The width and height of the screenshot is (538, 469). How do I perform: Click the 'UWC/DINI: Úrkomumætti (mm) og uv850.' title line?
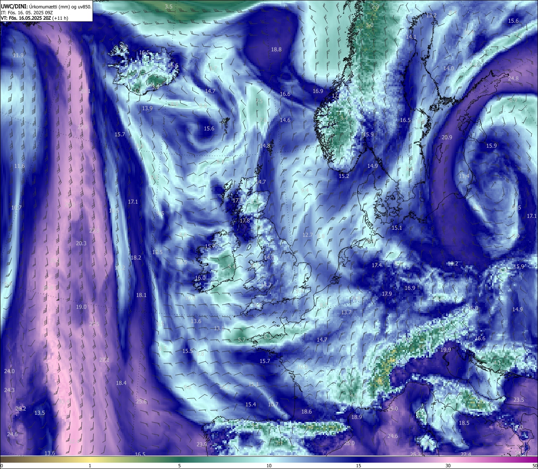click(x=46, y=6)
